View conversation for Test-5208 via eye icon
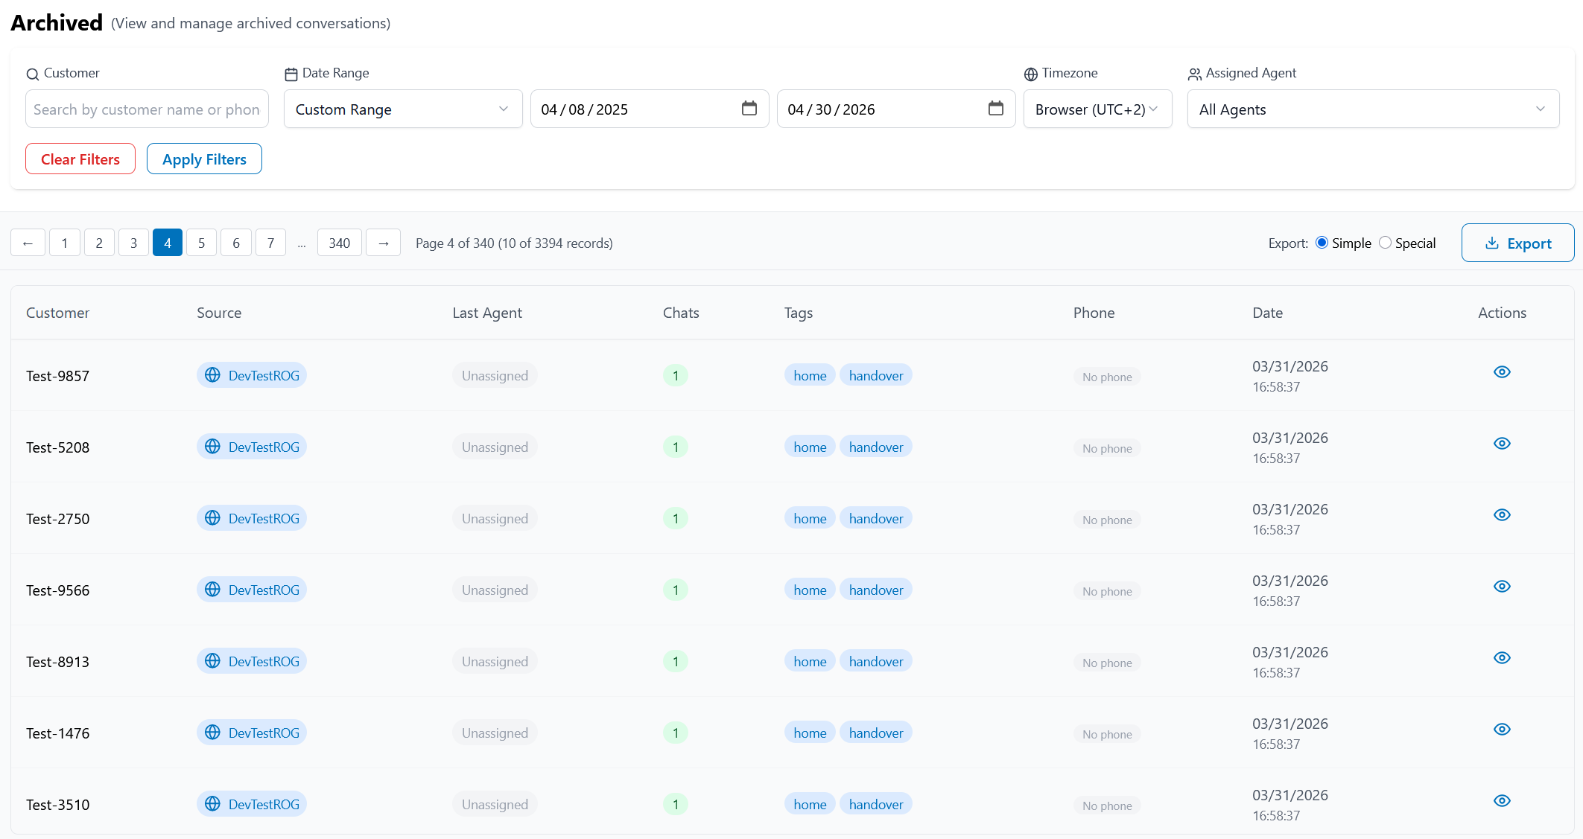 point(1502,443)
